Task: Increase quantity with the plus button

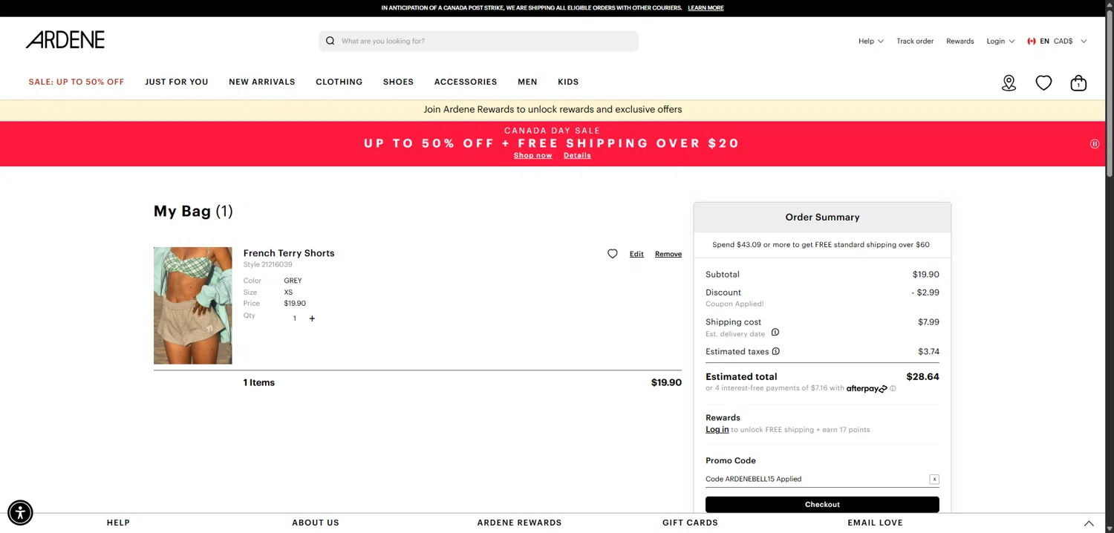Action: [x=312, y=318]
